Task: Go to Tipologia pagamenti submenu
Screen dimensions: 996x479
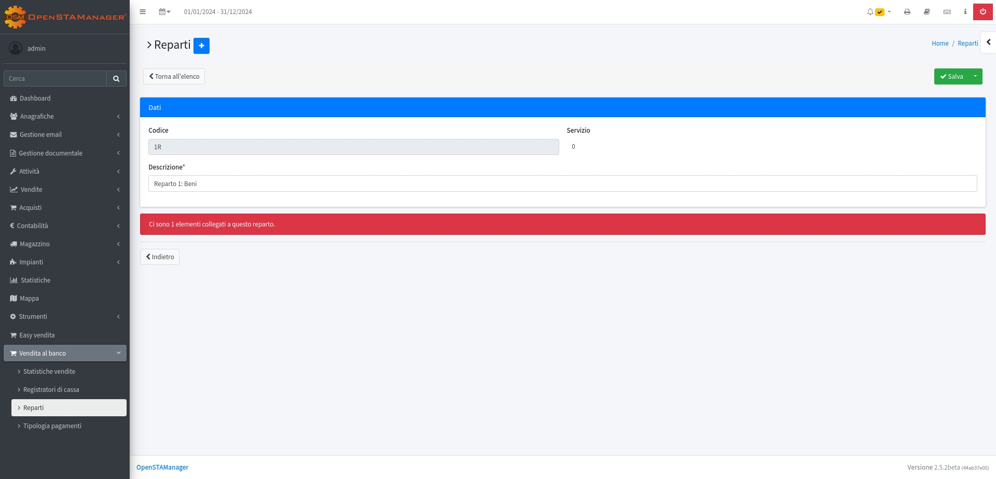Action: pyautogui.click(x=52, y=426)
